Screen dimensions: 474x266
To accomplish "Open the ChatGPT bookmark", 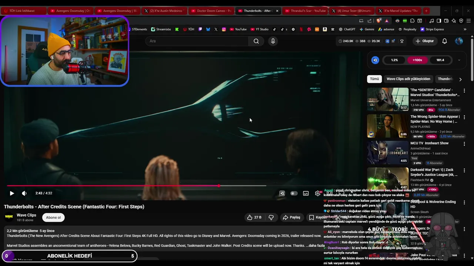I will pos(347,29).
